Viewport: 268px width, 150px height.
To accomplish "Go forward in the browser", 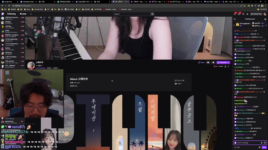I will coord(5,5).
